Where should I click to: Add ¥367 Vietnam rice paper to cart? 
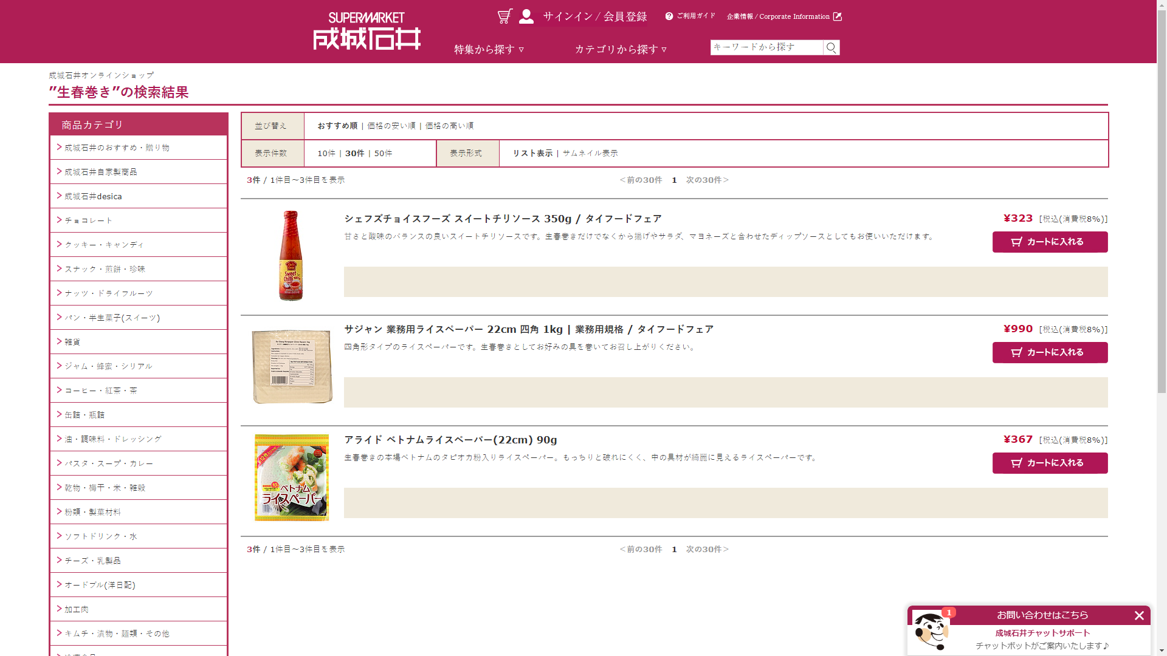tap(1050, 463)
